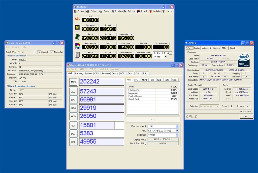This screenshot has height=173, width=258.
Task: Click the memory module benchmark icon in HDBENCH
Action: [x=77, y=37]
